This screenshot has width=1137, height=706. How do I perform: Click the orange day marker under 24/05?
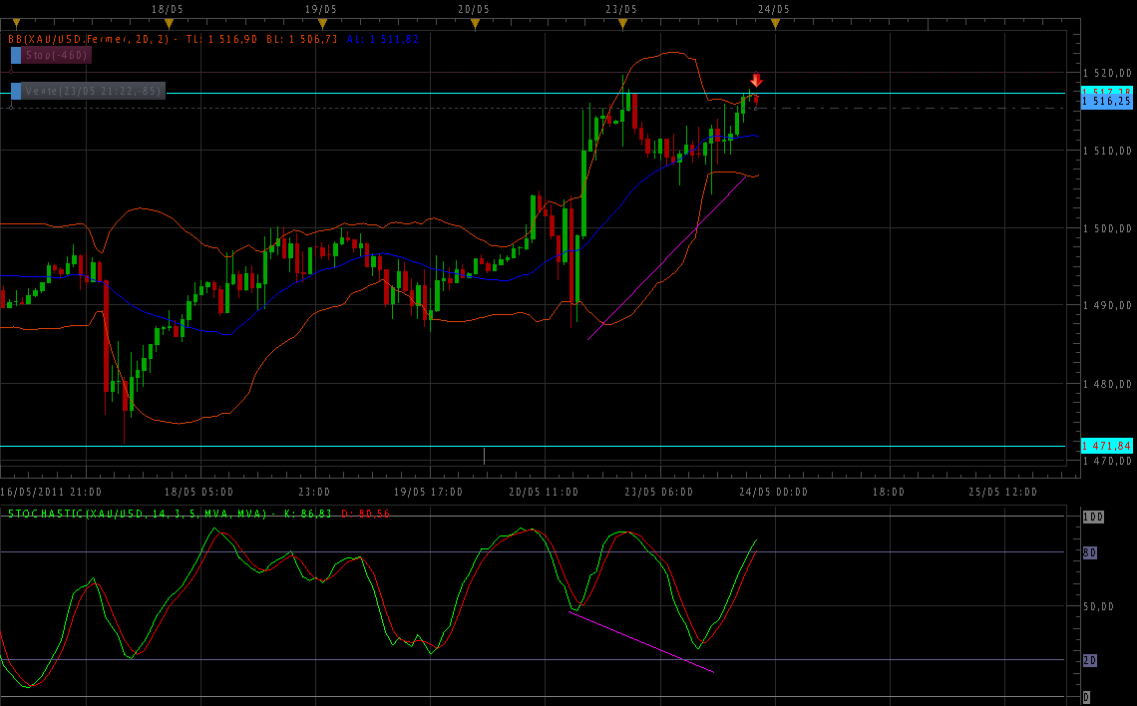click(x=775, y=23)
